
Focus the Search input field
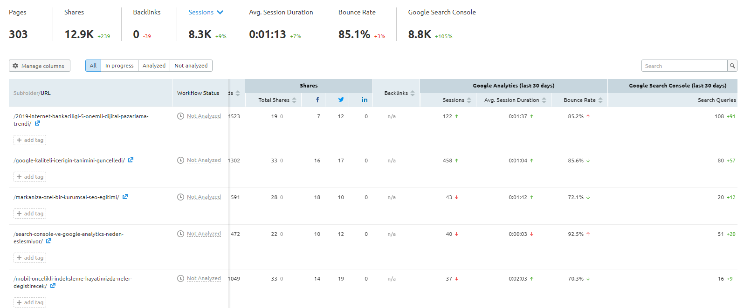click(684, 66)
